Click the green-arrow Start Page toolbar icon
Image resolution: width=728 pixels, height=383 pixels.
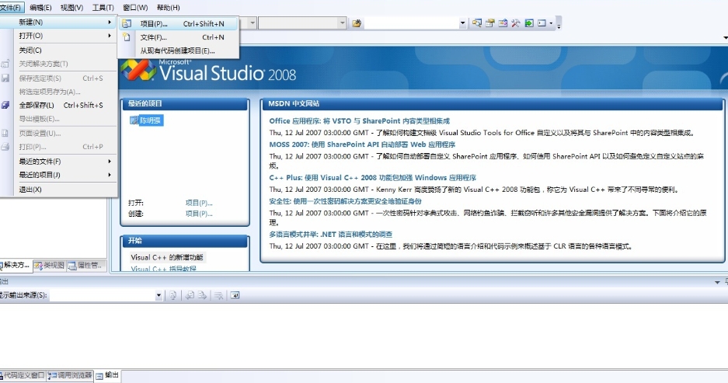click(529, 23)
